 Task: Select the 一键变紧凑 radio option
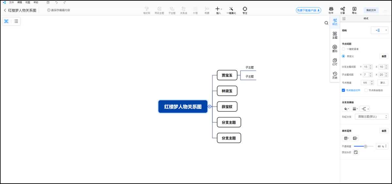click(x=343, y=49)
